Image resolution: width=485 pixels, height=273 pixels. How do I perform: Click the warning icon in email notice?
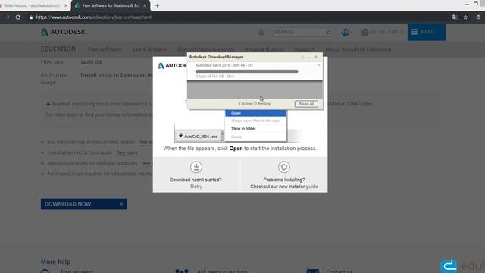48,104
